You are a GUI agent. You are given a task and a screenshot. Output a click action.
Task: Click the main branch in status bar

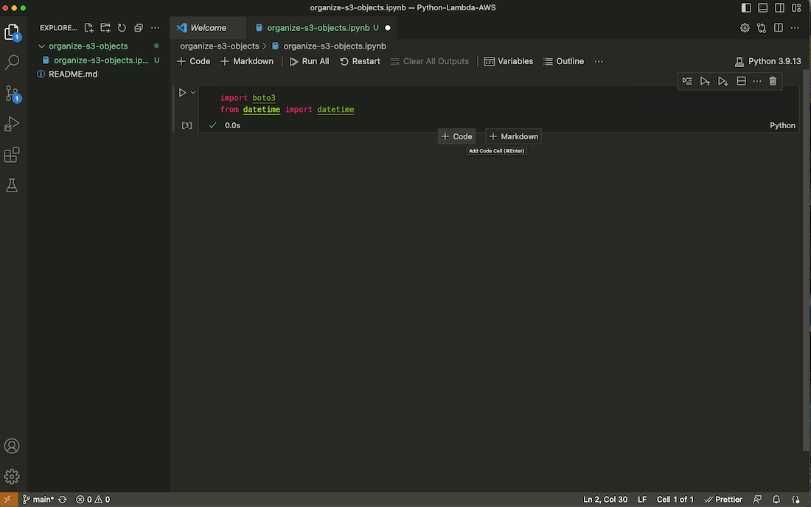pos(38,499)
